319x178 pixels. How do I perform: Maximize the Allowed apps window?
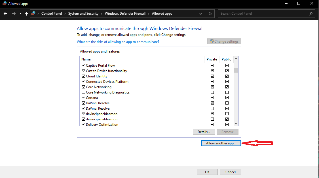coord(299,4)
